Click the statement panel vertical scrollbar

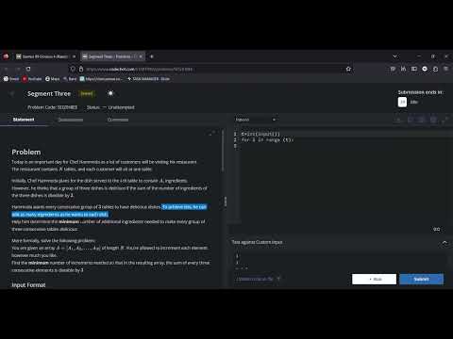click(x=223, y=152)
